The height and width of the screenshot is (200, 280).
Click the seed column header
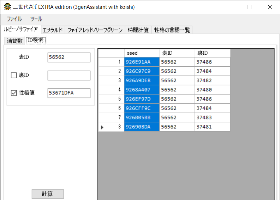(x=142, y=53)
